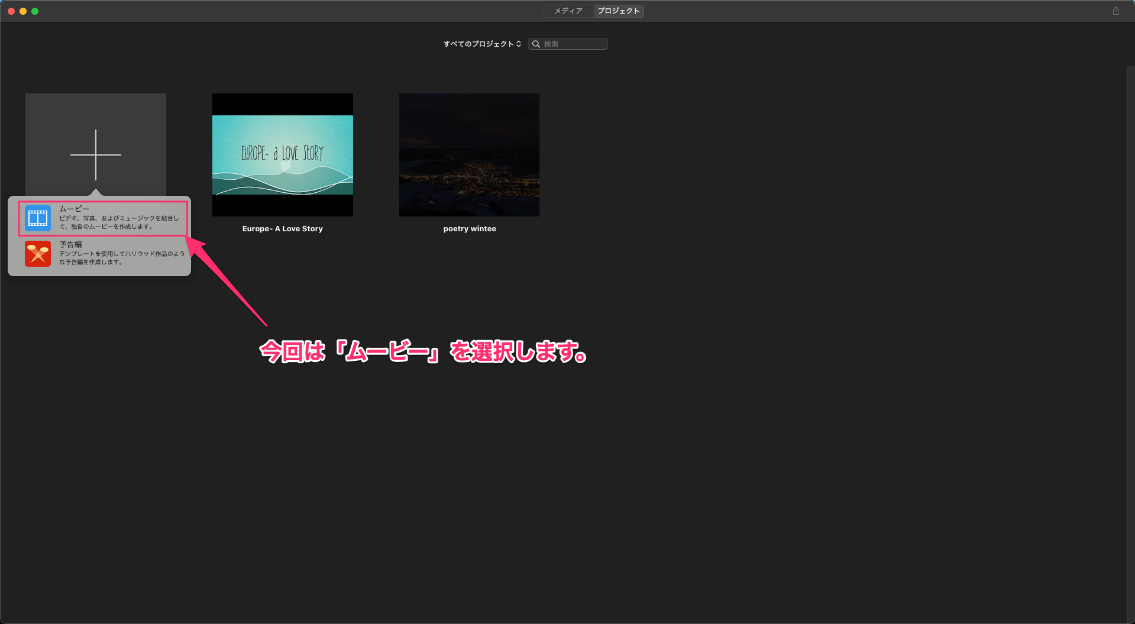Focus the 検索 search field
This screenshot has width=1135, height=624.
click(574, 44)
